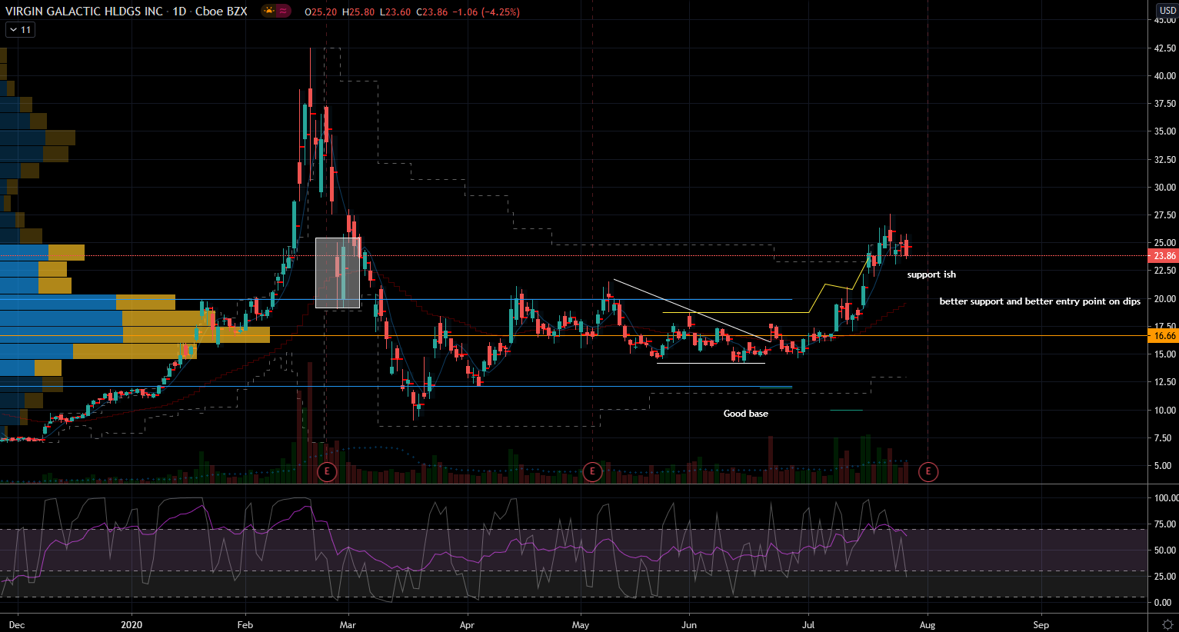Click the 35.00 price scale label
The image size is (1179, 632).
(1165, 131)
